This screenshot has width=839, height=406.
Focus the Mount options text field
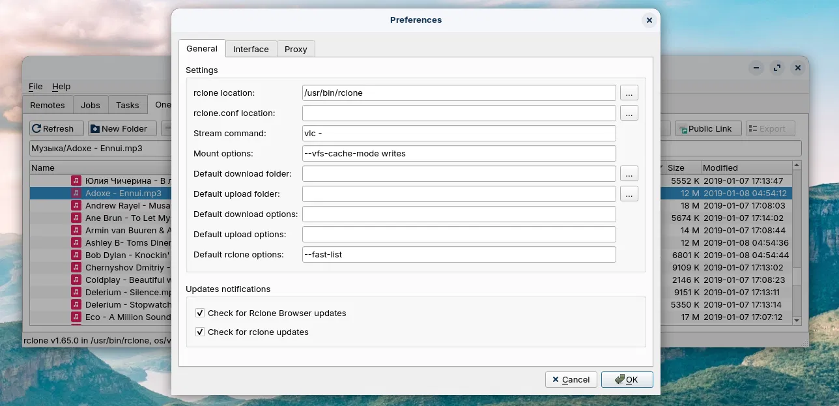click(x=459, y=153)
